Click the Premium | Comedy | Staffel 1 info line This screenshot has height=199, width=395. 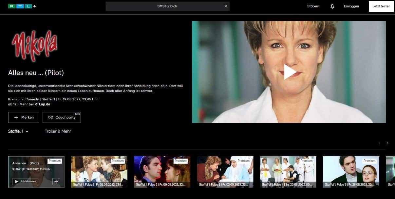[53, 99]
